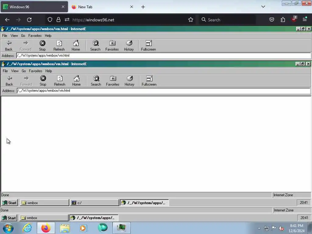Click Firefox back arrow button
The image size is (312, 234).
coord(7,20)
